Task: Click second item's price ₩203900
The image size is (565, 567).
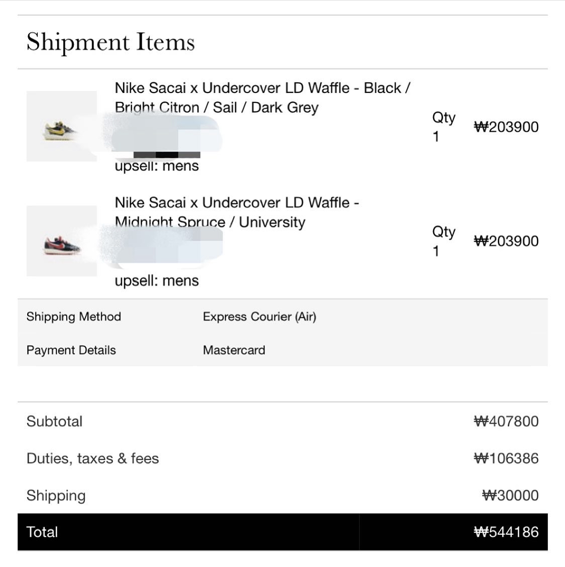Action: point(506,241)
